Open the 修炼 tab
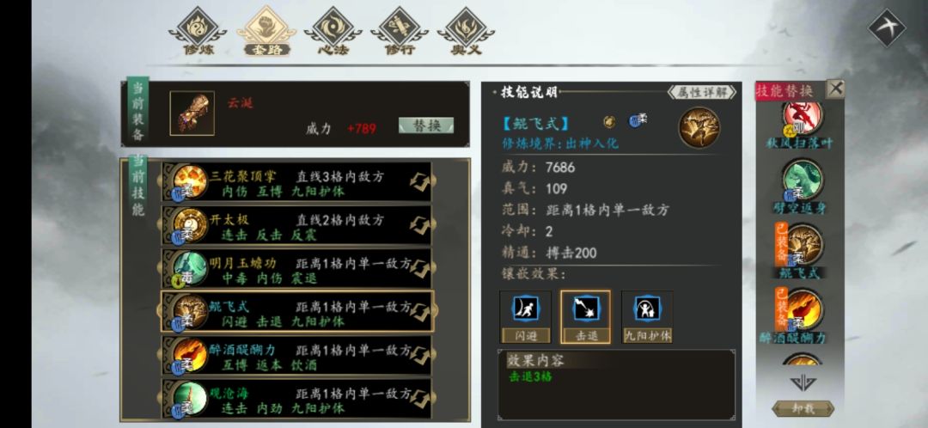The image size is (928, 428). pos(198,32)
